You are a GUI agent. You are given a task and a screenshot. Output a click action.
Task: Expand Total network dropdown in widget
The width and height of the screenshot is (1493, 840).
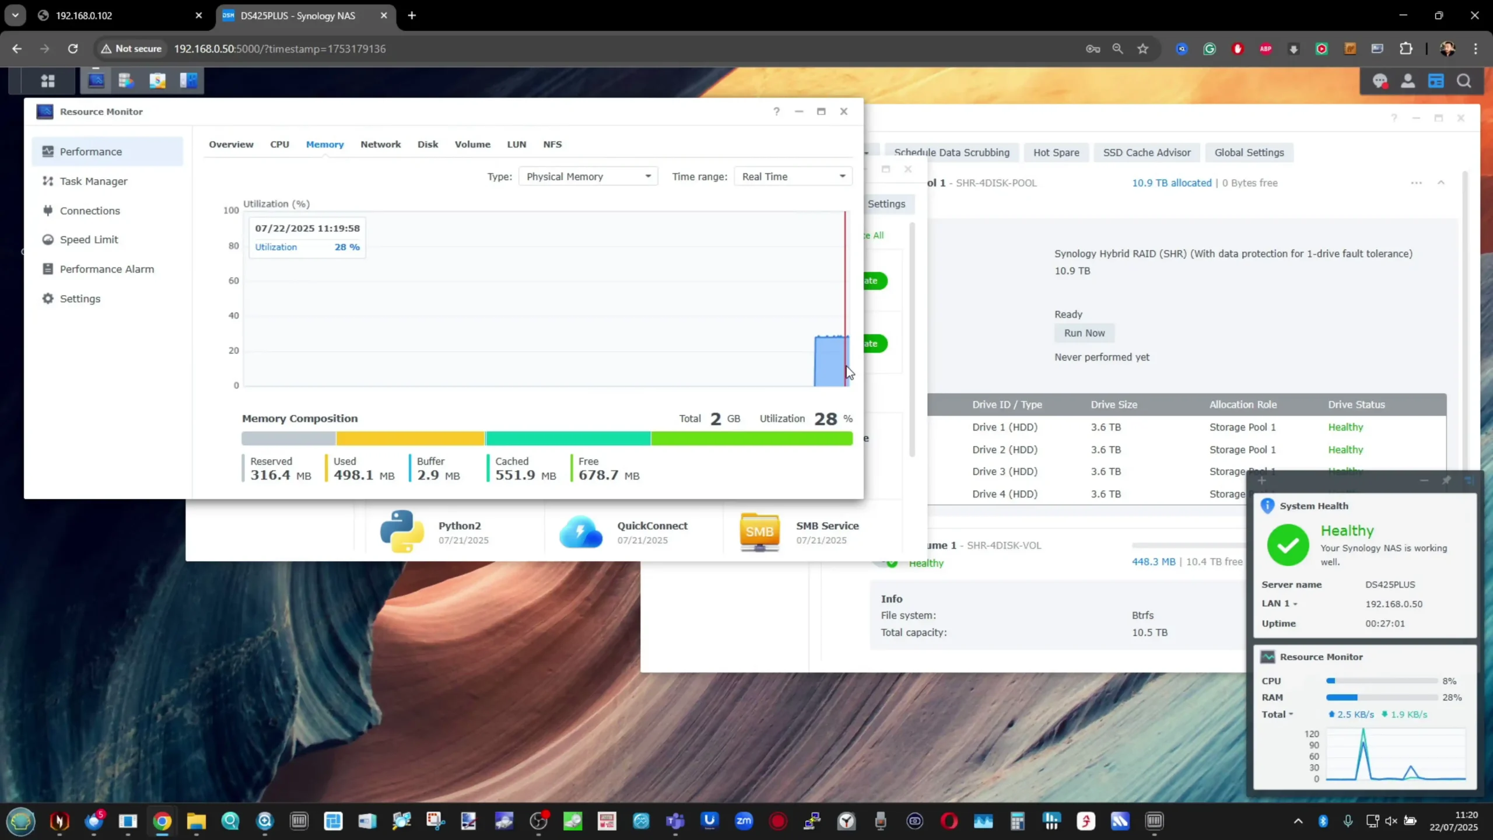point(1277,715)
